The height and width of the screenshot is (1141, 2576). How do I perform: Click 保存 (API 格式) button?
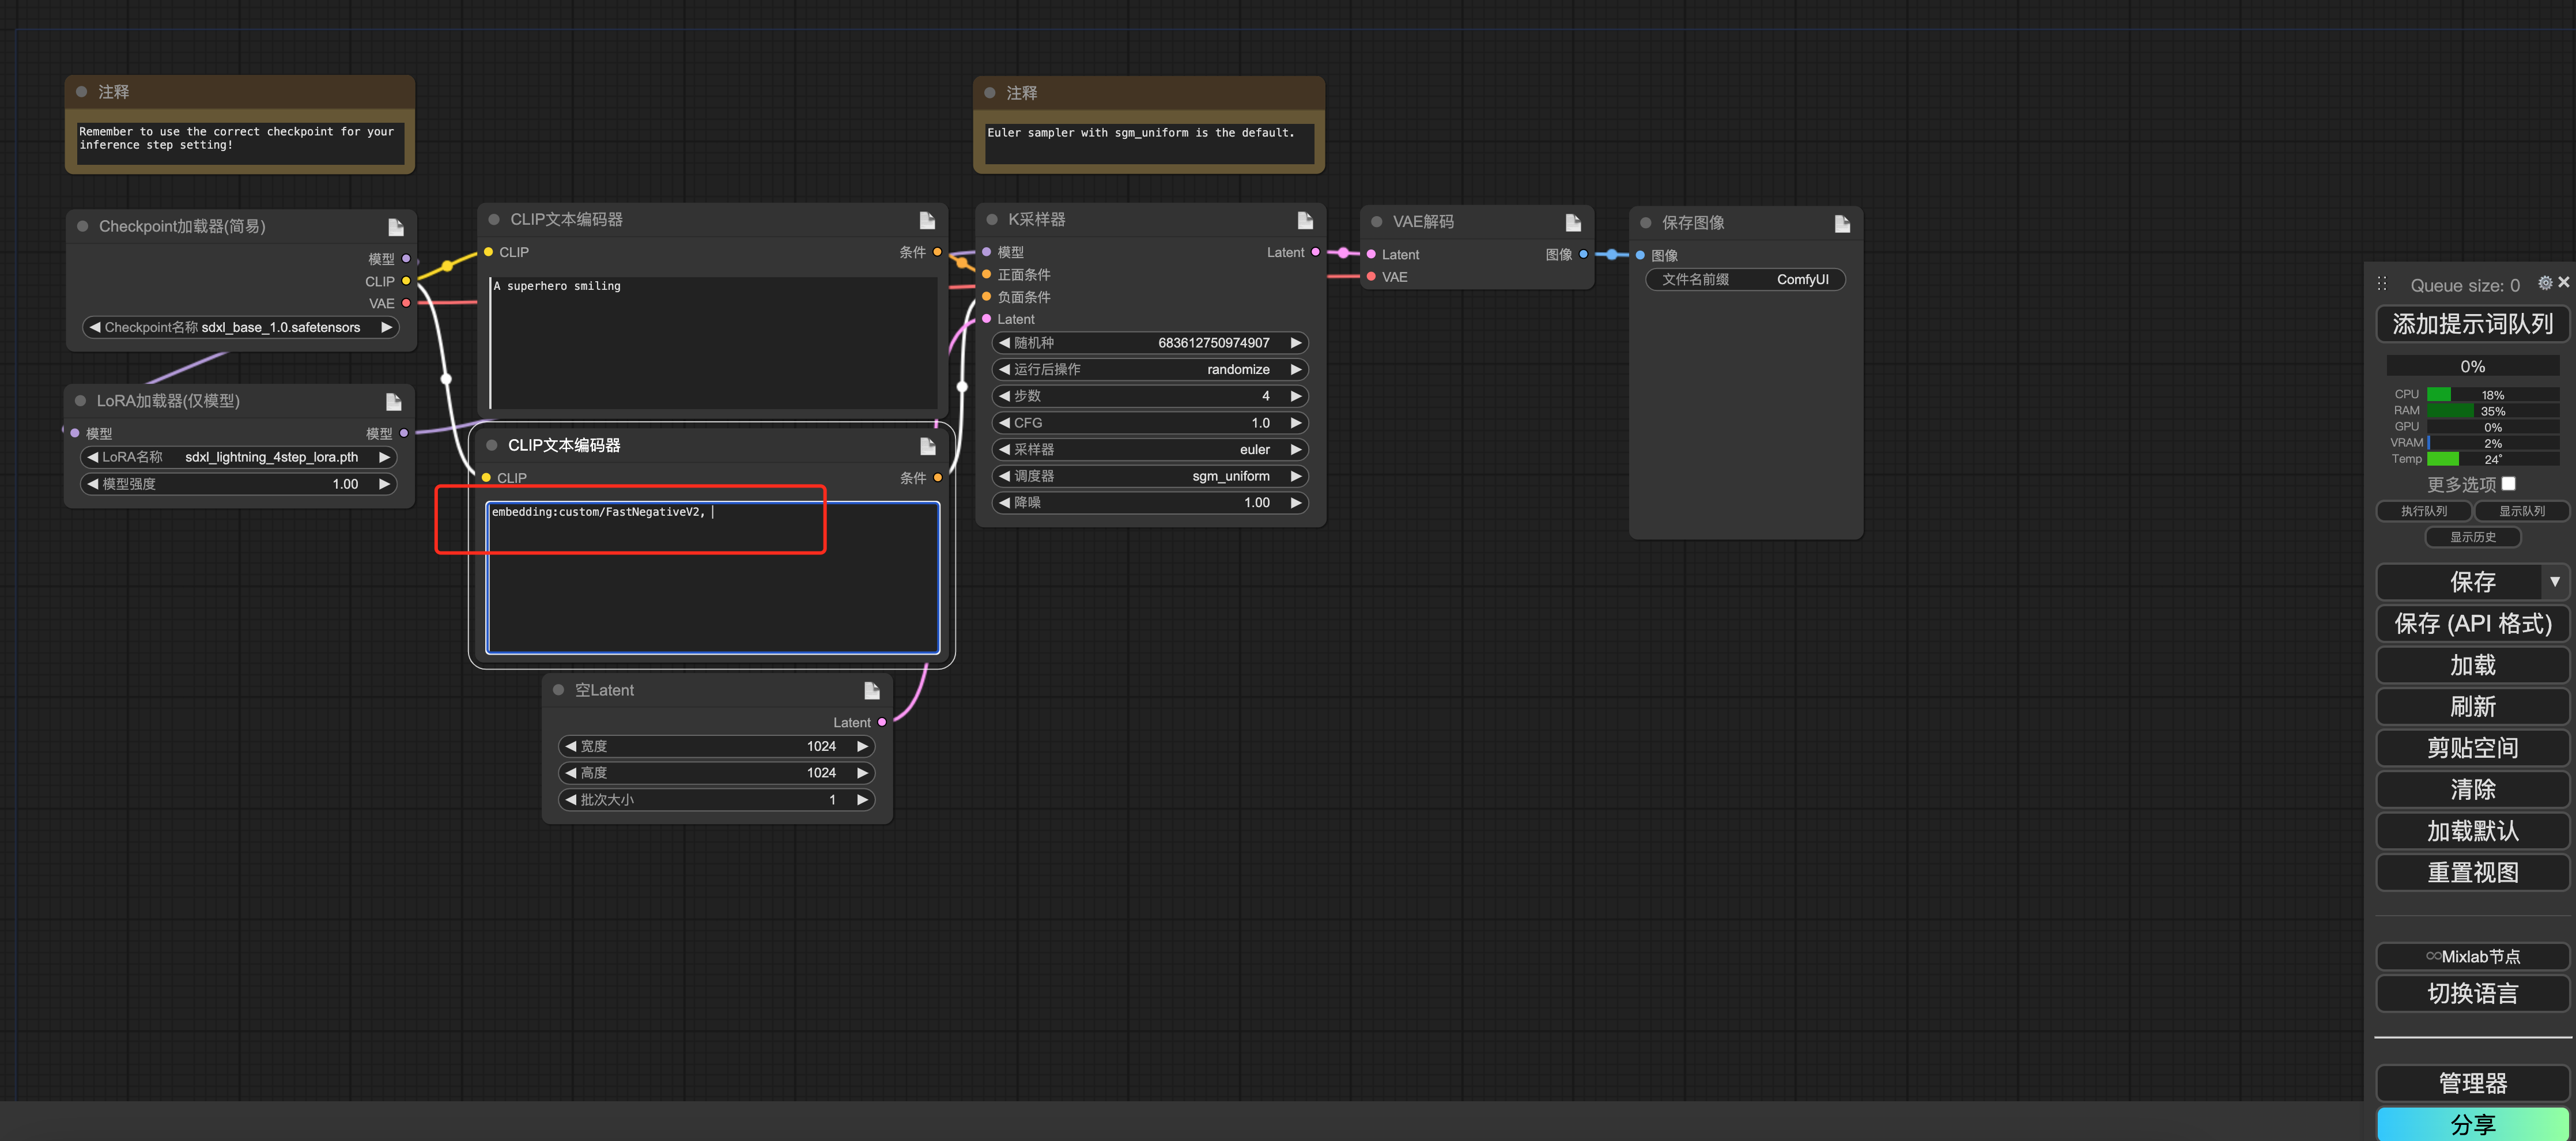click(2472, 624)
